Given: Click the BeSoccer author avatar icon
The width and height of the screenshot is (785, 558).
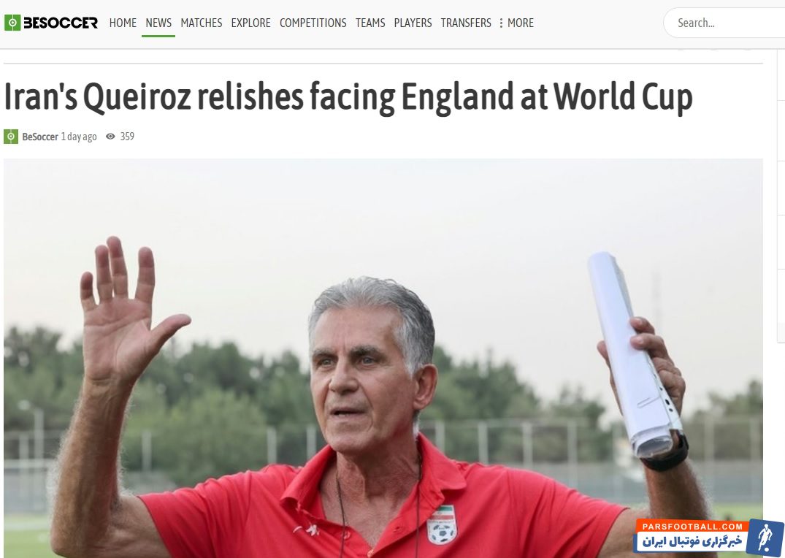Looking at the screenshot, I should pos(11,137).
